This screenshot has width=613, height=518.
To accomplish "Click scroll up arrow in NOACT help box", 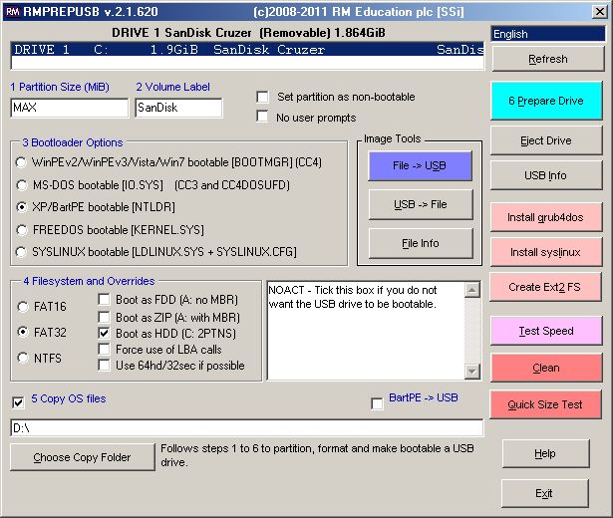I will [472, 290].
